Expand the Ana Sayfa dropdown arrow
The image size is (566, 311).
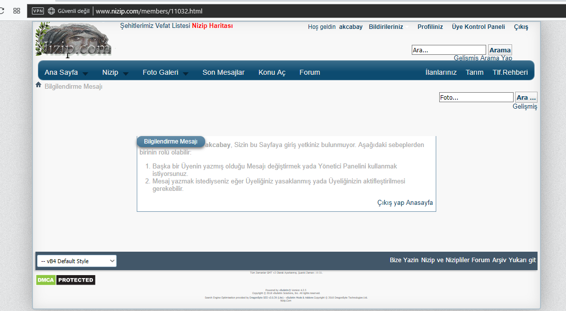pyautogui.click(x=85, y=74)
